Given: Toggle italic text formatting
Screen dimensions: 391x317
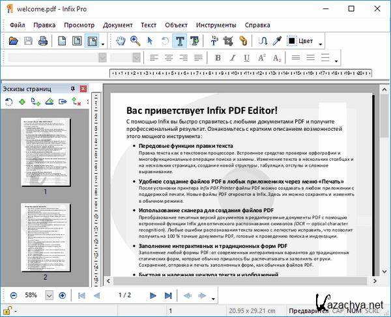Looking at the screenshot, I should [232, 58].
